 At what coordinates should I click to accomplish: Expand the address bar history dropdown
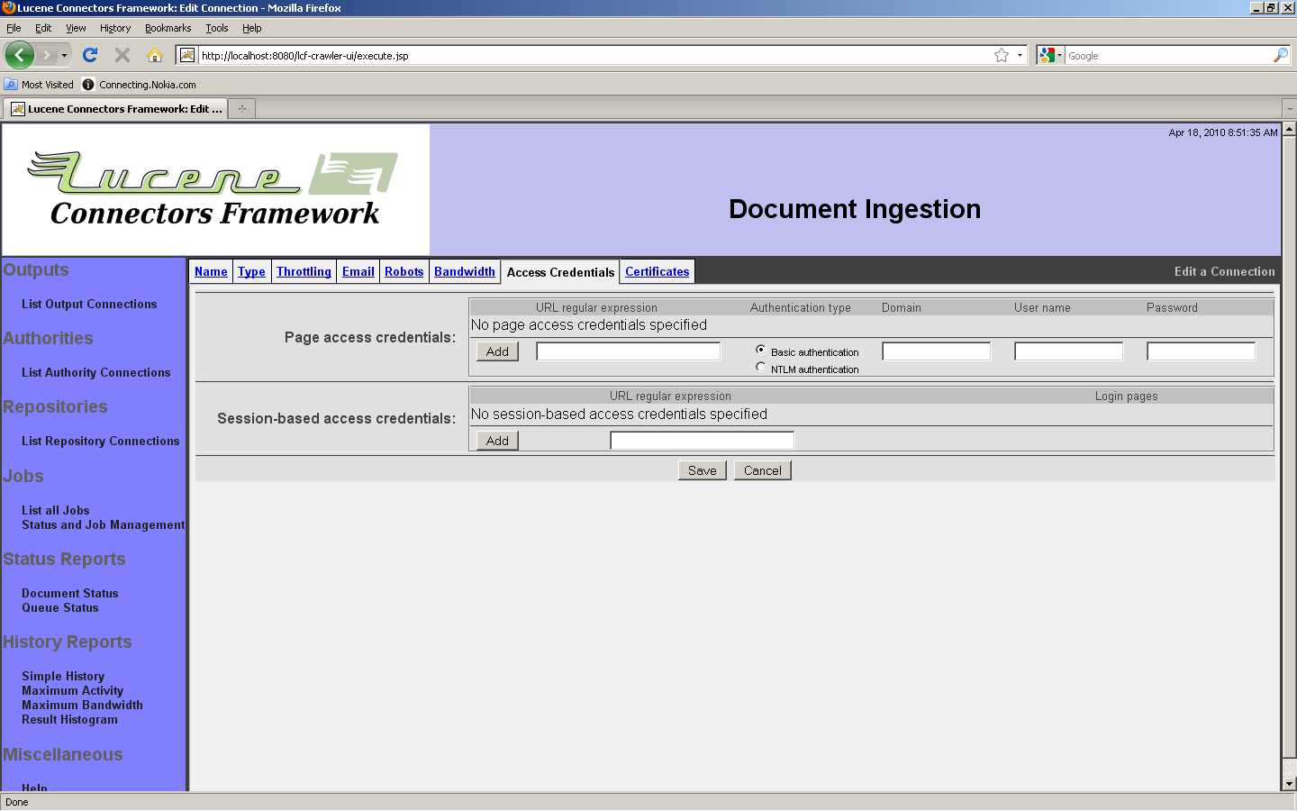[1020, 55]
